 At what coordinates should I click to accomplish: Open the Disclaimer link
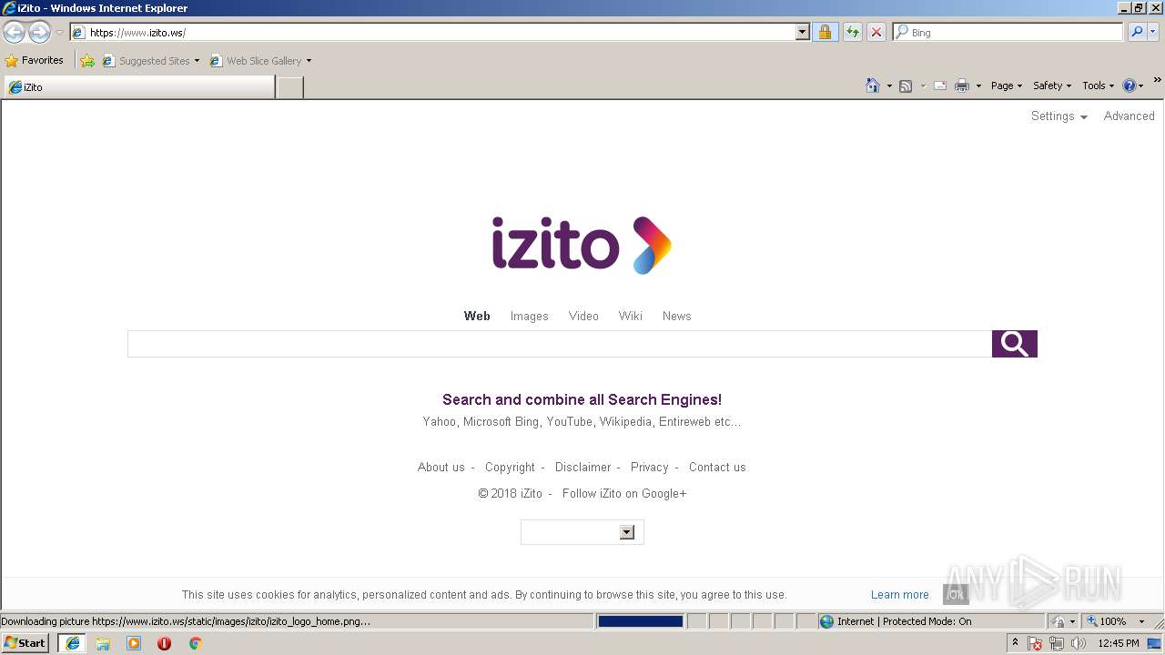(582, 468)
